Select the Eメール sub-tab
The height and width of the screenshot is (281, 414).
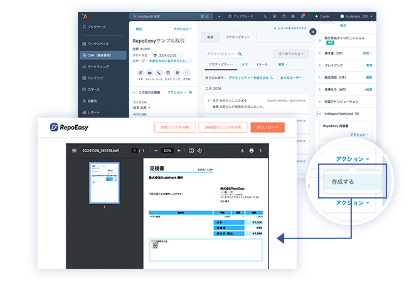point(262,64)
